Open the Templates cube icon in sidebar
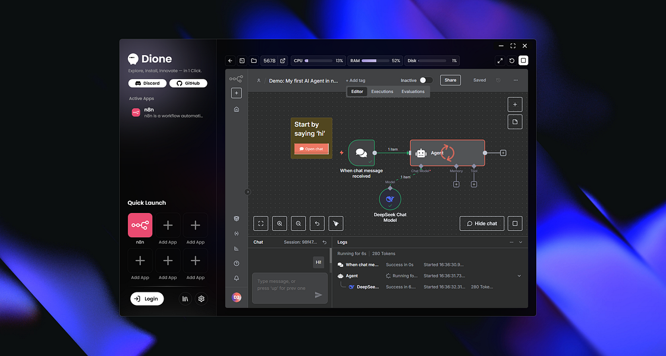 click(x=237, y=219)
